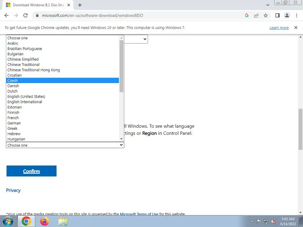Click the muted volume tray icon
The width and height of the screenshot is (303, 227).
click(273, 221)
